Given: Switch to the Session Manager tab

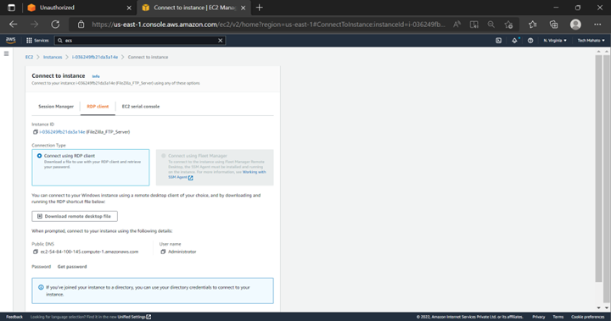Looking at the screenshot, I should pyautogui.click(x=56, y=107).
